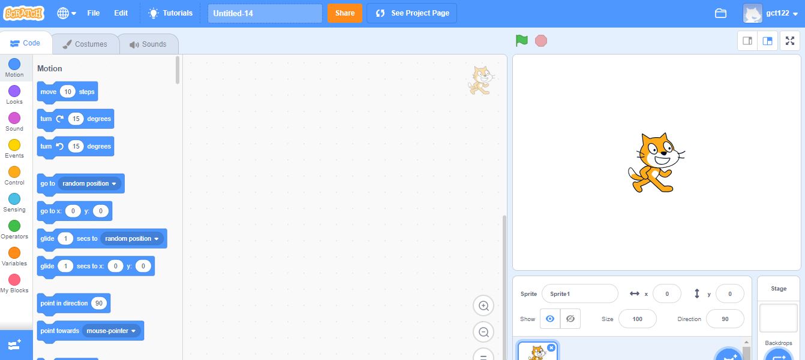
Task: Delete Sprite1 with the x button
Action: pos(551,347)
